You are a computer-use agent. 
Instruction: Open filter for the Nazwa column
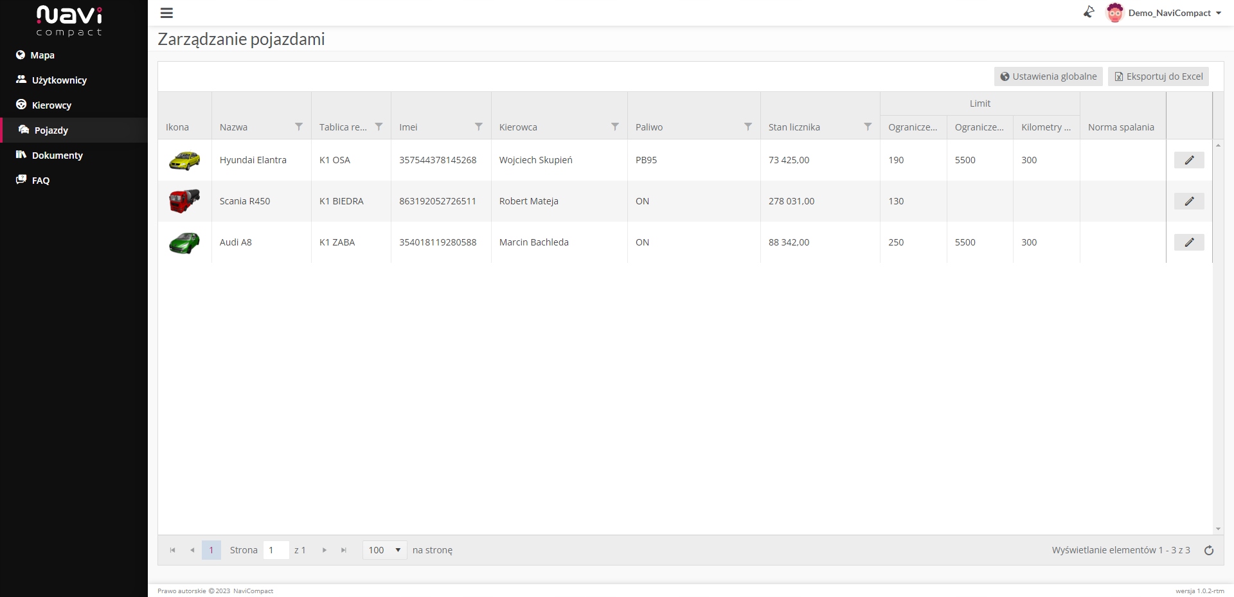coord(299,127)
